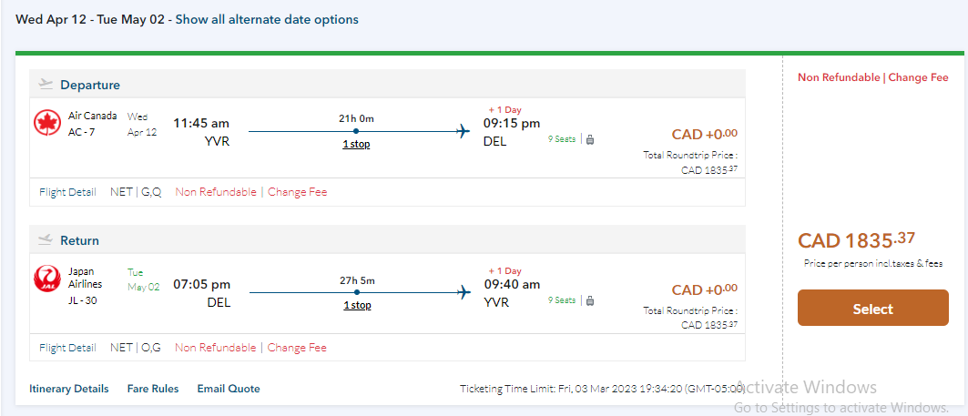Viewport: 968px width, 416px height.
Task: Click the Departure section takeoff plane icon
Action: (x=46, y=85)
